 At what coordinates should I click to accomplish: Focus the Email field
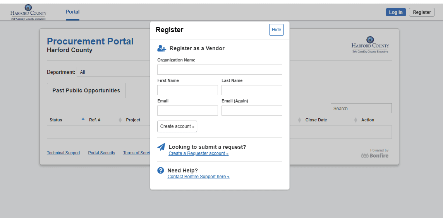pyautogui.click(x=187, y=111)
